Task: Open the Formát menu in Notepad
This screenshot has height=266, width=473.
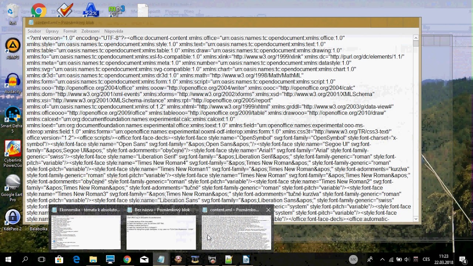Action: pos(70,31)
